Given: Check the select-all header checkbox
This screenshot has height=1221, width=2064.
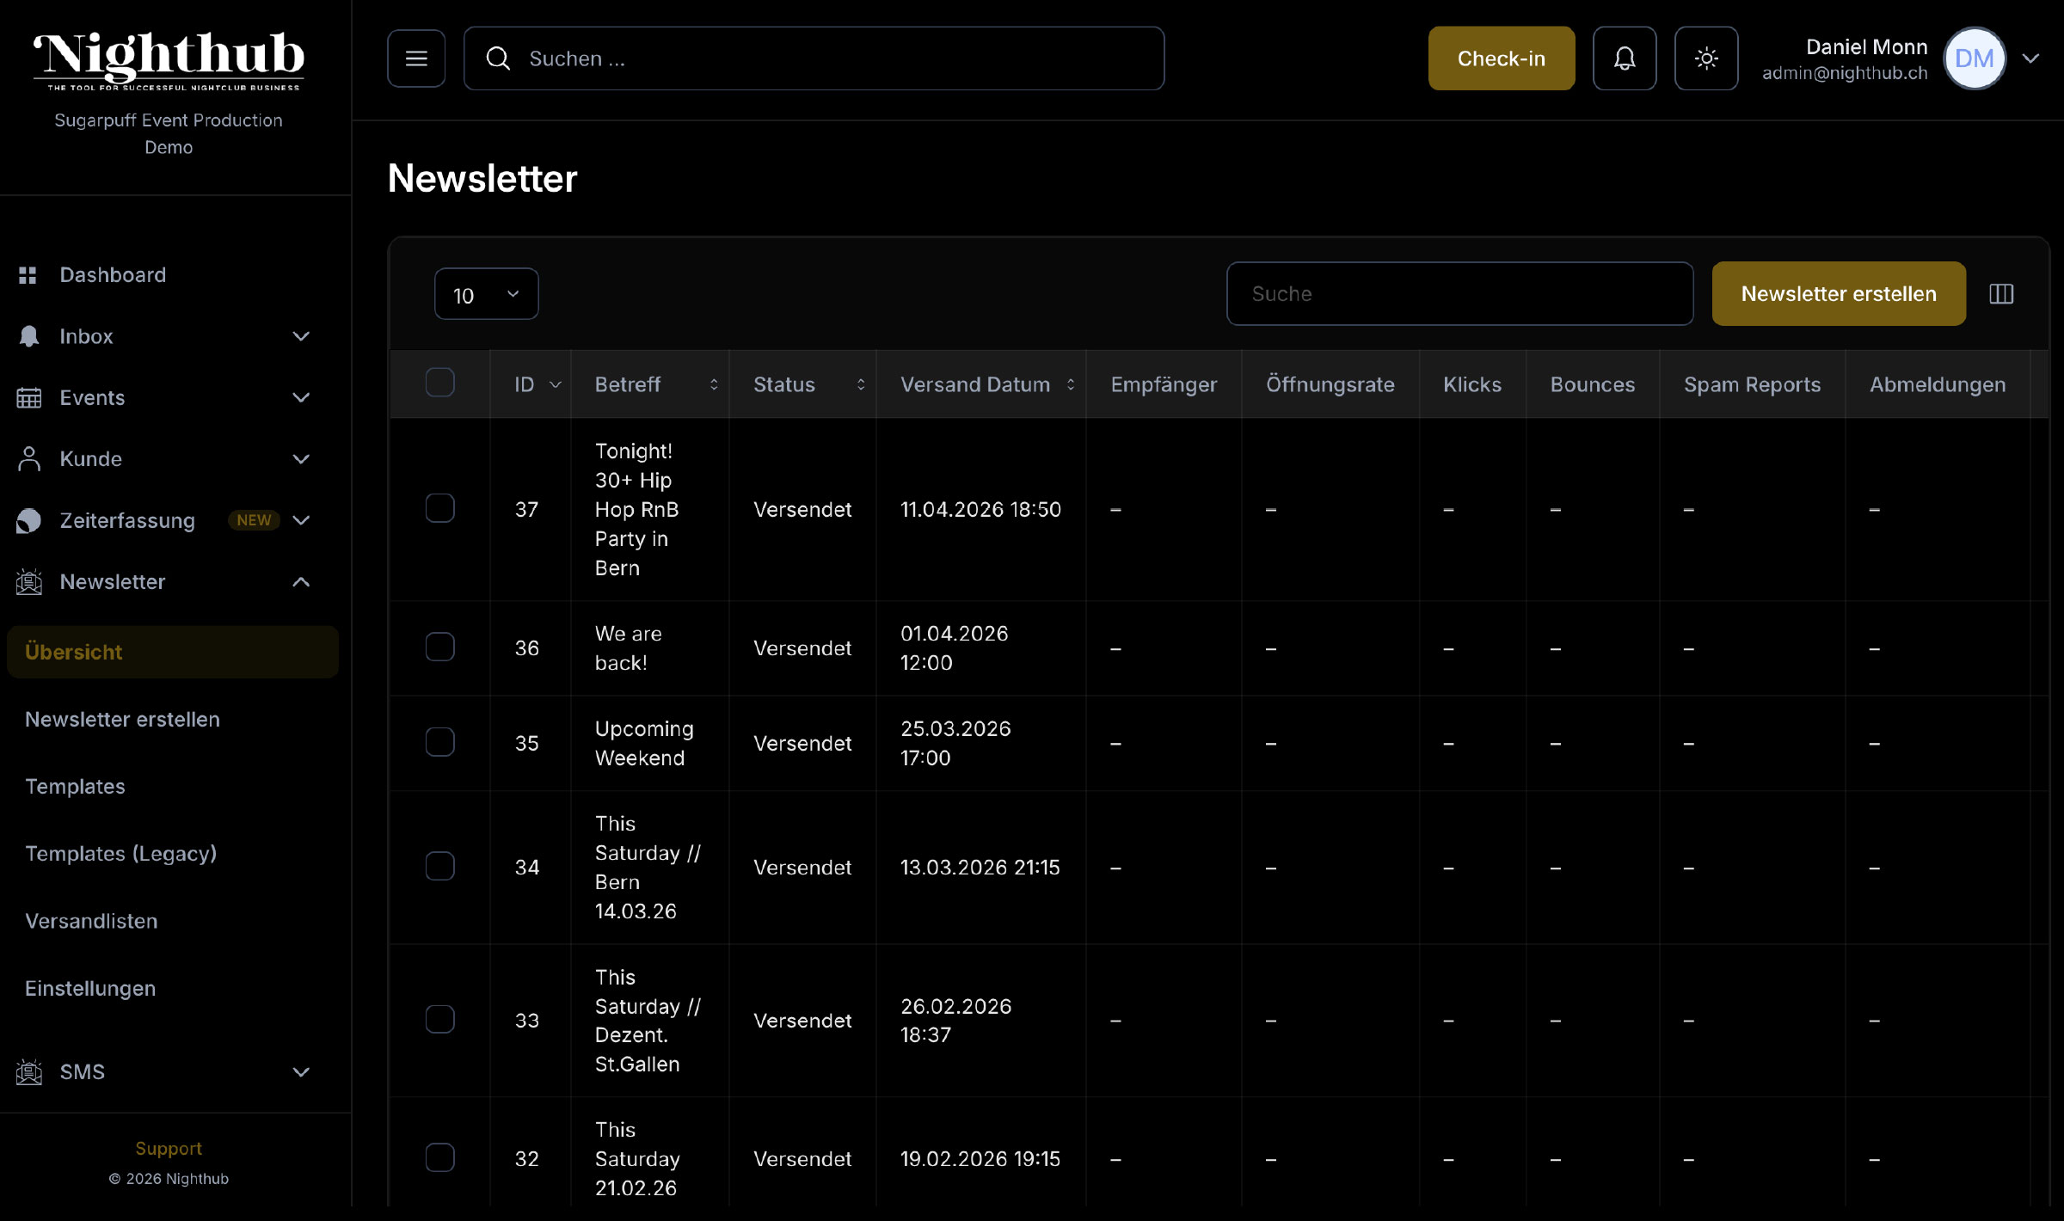Looking at the screenshot, I should tap(439, 383).
